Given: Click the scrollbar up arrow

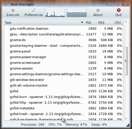Looking at the screenshot, I should click(x=126, y=22).
